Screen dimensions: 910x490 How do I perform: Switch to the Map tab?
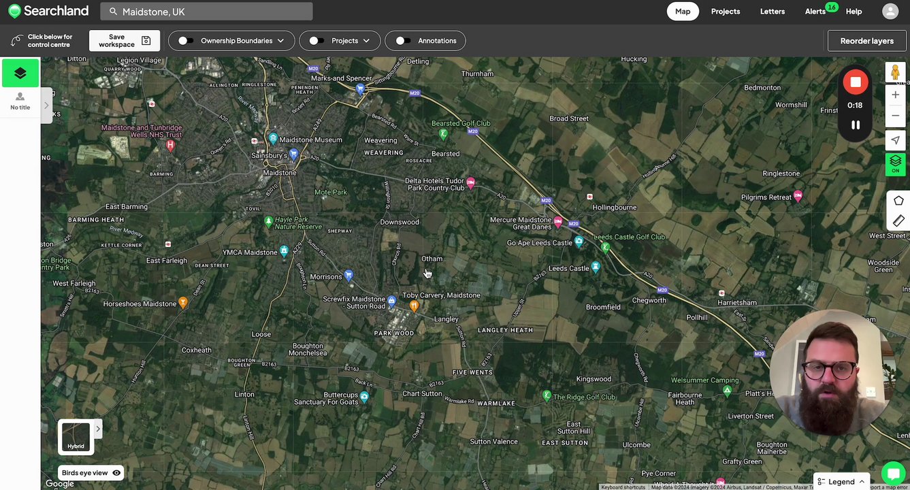(x=683, y=11)
